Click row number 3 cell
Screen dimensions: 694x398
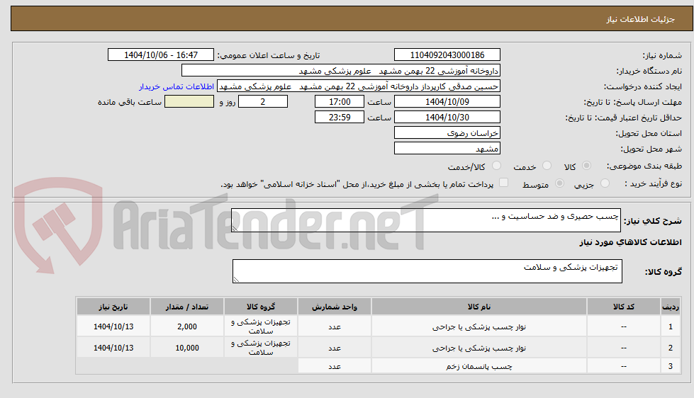coord(671,366)
